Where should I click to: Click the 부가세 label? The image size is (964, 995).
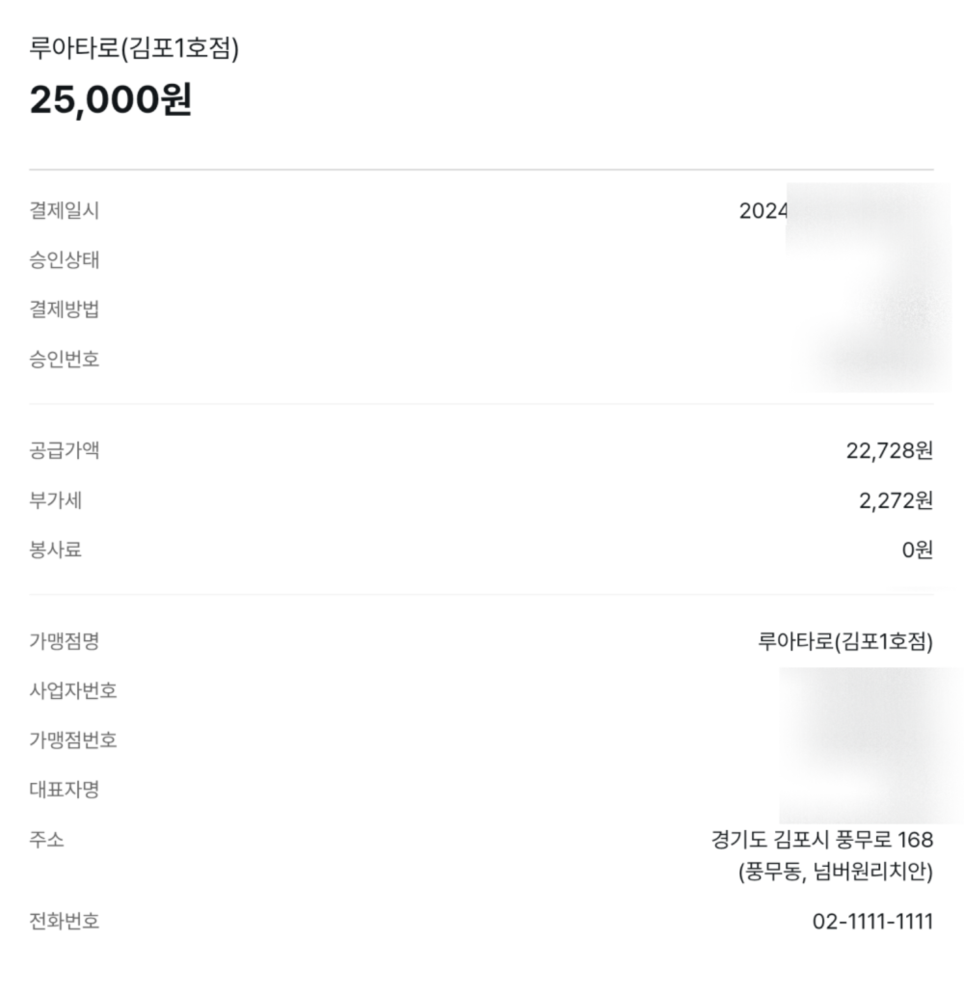click(x=55, y=500)
